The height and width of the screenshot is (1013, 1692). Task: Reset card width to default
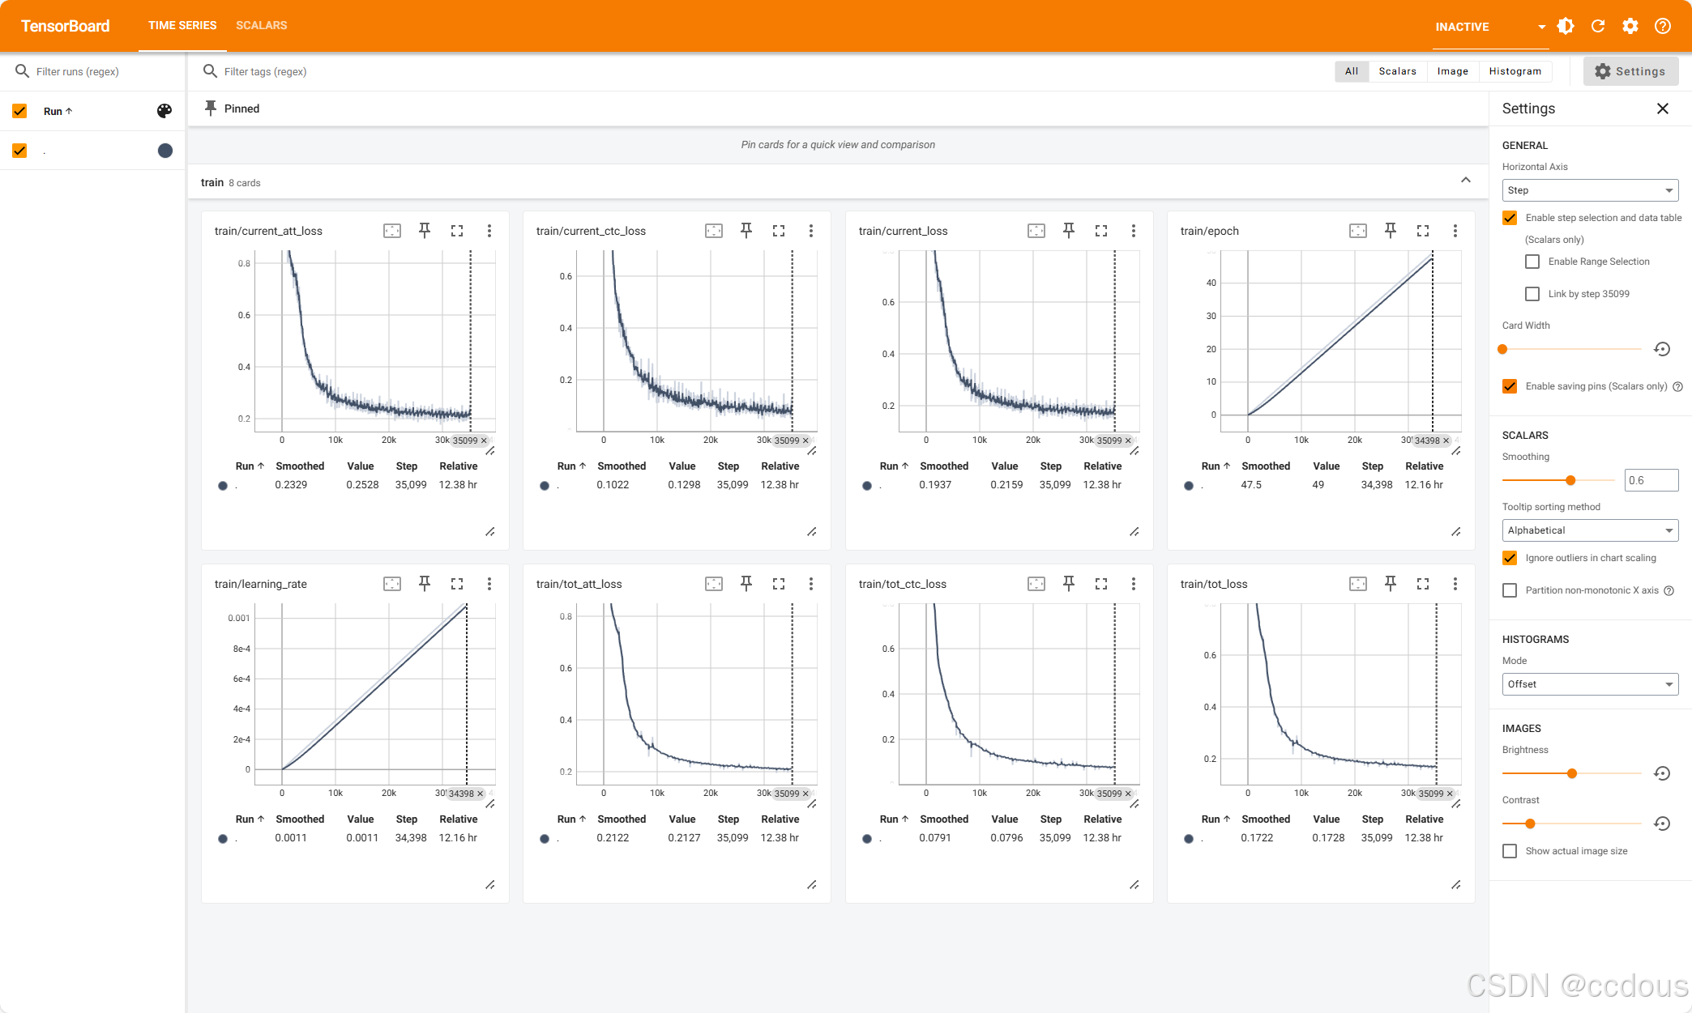pos(1662,349)
